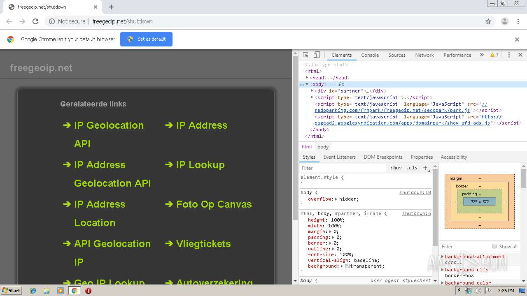Open the DOM Breakpoints sub-tab

click(383, 157)
